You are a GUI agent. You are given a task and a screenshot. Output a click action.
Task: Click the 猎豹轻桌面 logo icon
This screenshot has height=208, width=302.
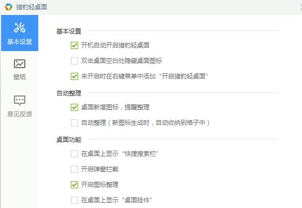[x=8, y=7]
